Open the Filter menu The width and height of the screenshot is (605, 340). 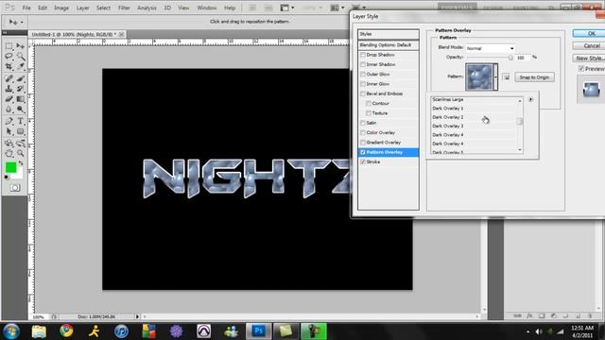click(x=124, y=8)
